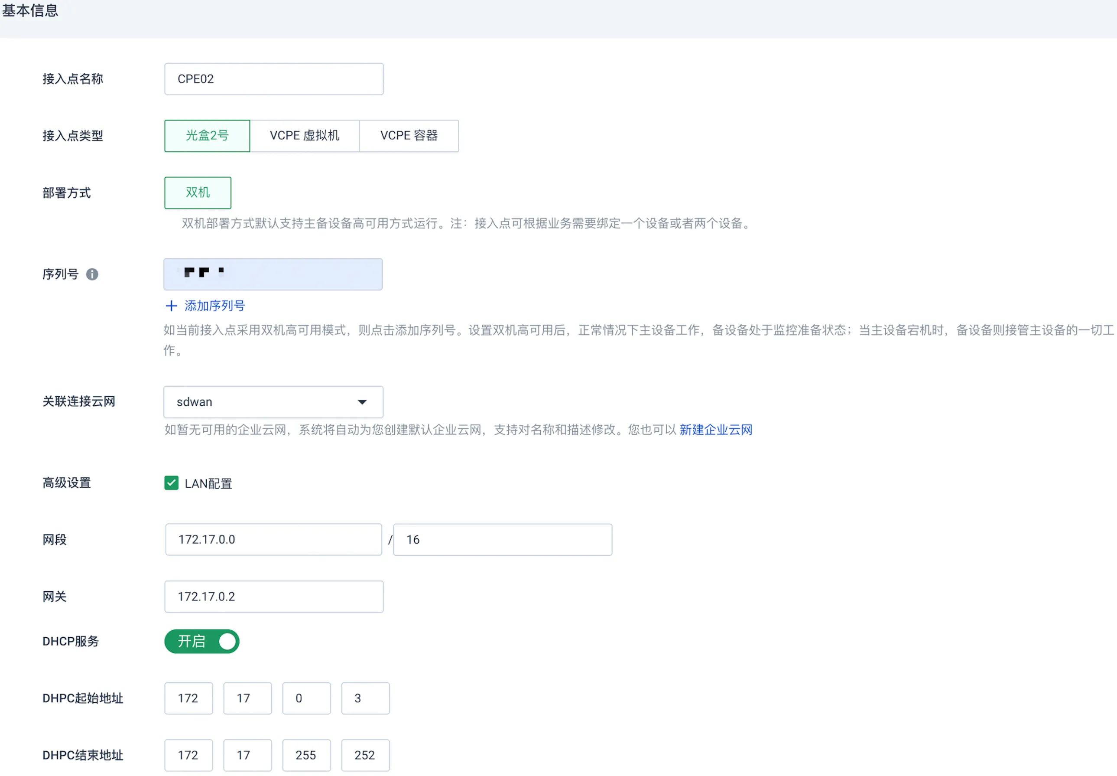1117x776 pixels.
Task: Edit first octet of DHPC起始地址
Action: pos(188,698)
